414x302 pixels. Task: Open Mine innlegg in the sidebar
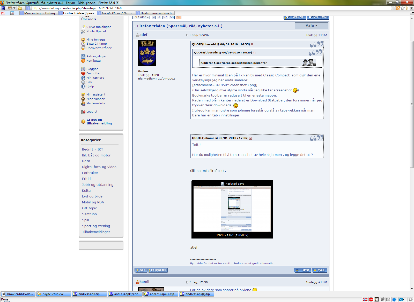point(95,39)
